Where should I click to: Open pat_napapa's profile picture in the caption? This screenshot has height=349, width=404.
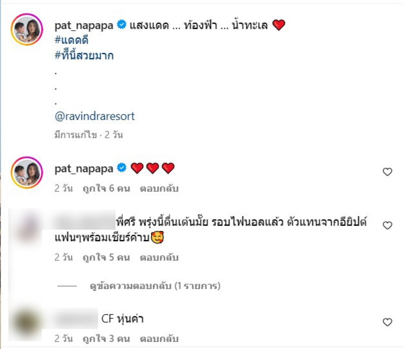27,30
